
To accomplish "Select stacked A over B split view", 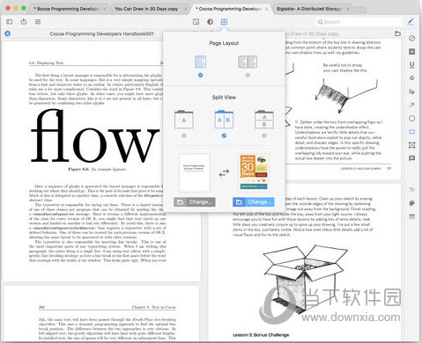I will pos(264,120).
